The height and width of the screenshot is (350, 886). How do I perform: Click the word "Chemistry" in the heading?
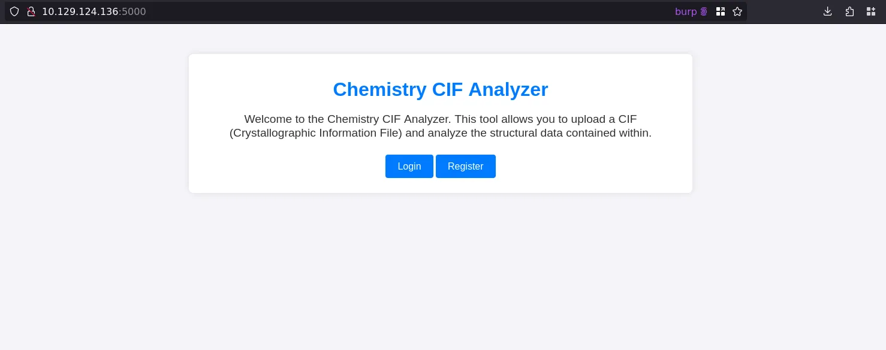[379, 89]
